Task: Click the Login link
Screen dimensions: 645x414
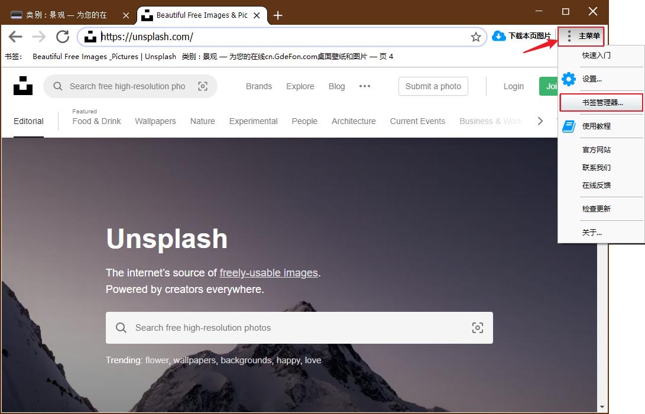Action: (514, 86)
